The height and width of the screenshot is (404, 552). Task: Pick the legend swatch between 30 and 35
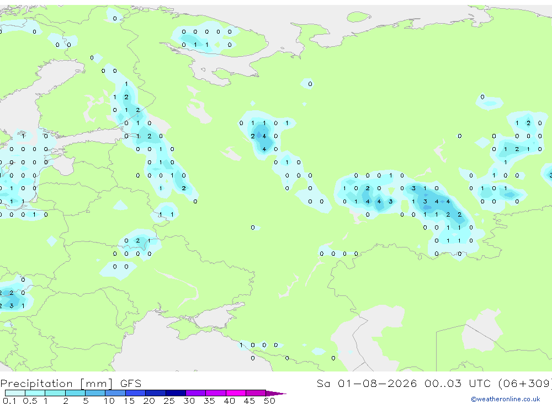(x=196, y=393)
